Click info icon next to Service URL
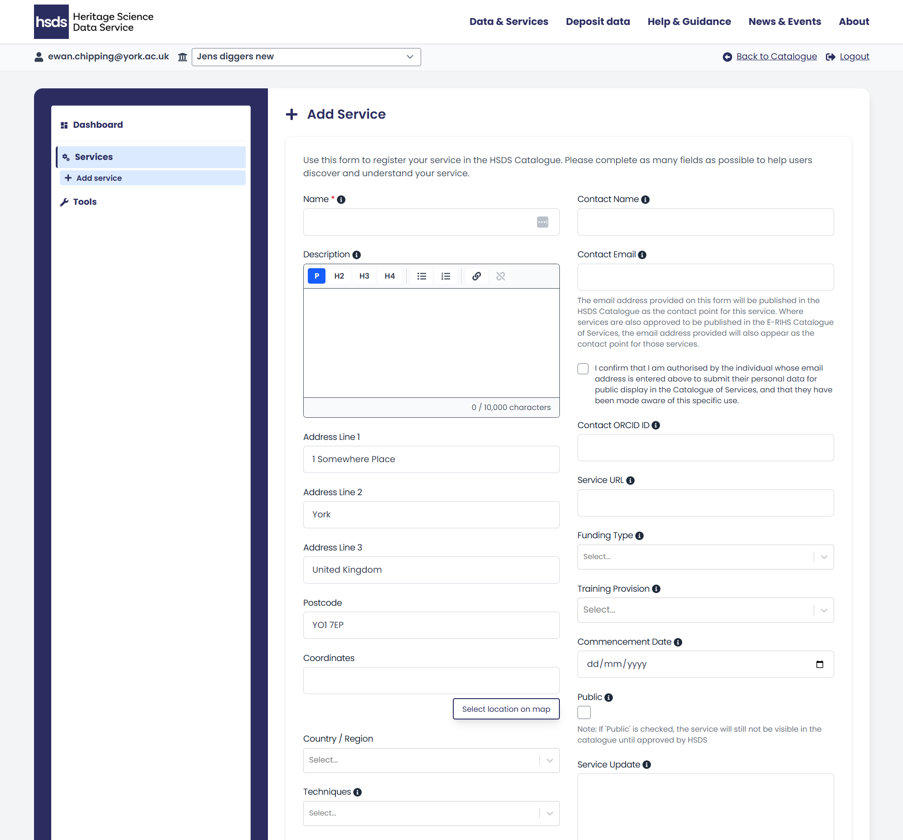 click(x=631, y=481)
